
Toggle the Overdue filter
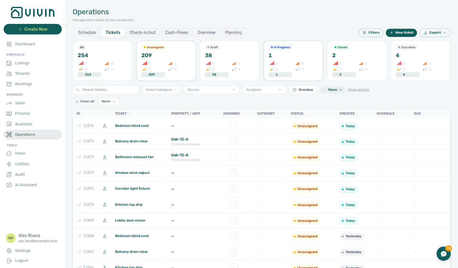tap(303, 90)
